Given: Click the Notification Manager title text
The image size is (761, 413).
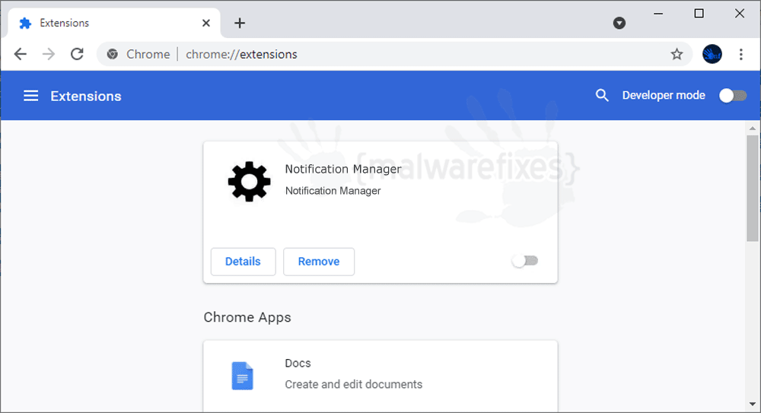Looking at the screenshot, I should [x=343, y=169].
